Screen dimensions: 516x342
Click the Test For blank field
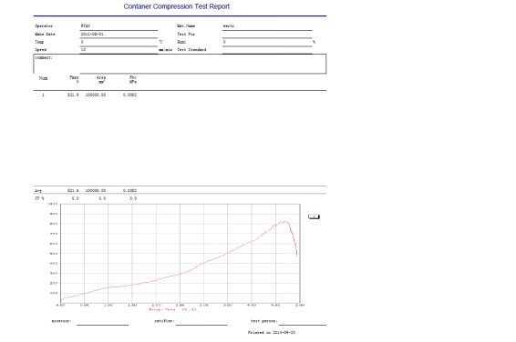point(267,35)
